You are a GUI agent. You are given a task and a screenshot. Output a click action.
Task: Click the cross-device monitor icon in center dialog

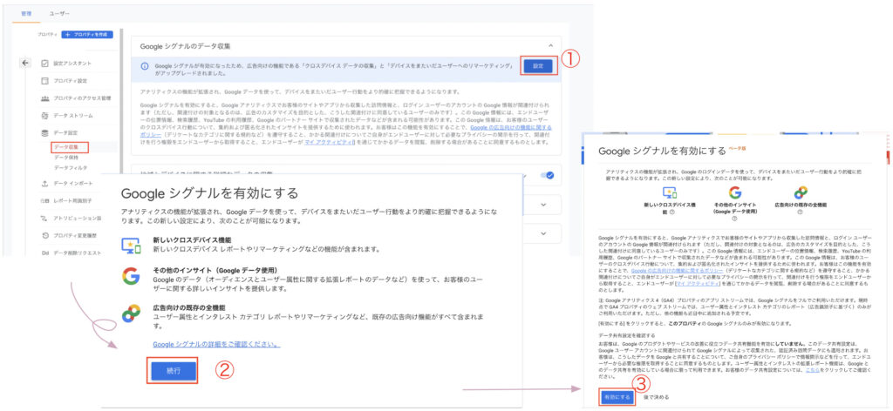pos(131,246)
